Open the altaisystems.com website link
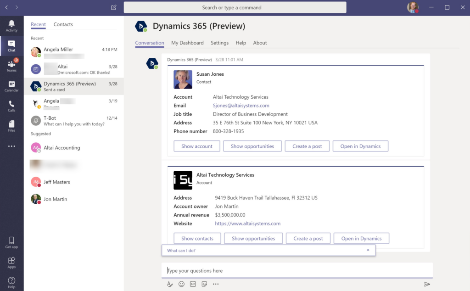The width and height of the screenshot is (470, 291). 247,224
